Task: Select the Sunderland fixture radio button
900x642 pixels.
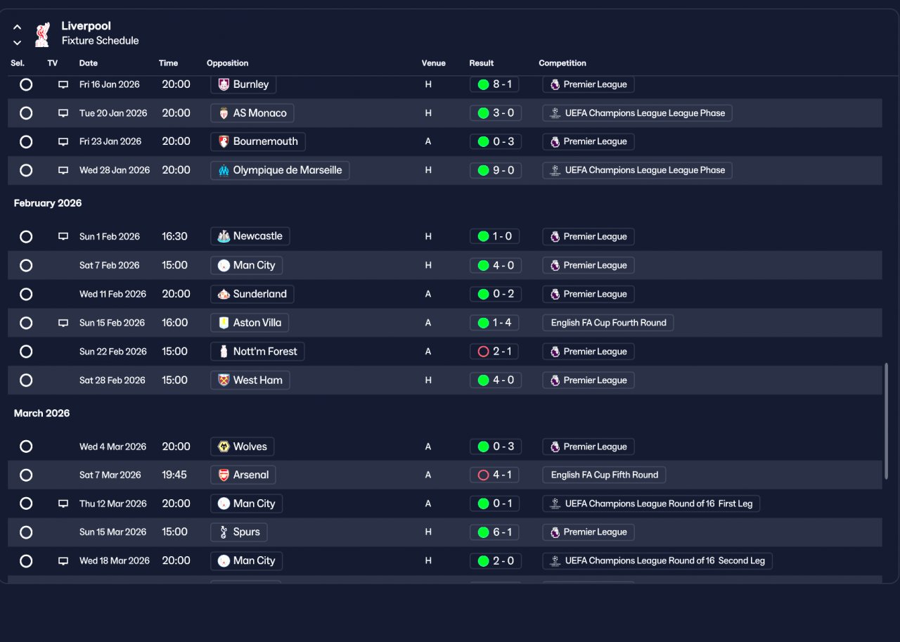Action: tap(26, 294)
